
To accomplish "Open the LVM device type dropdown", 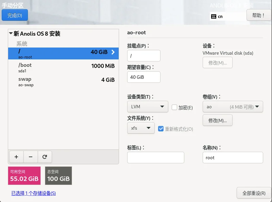I will pos(148,107).
